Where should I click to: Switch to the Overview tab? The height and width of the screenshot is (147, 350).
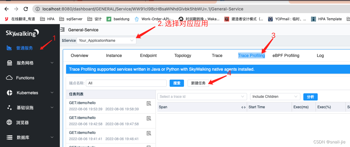coord(80,55)
